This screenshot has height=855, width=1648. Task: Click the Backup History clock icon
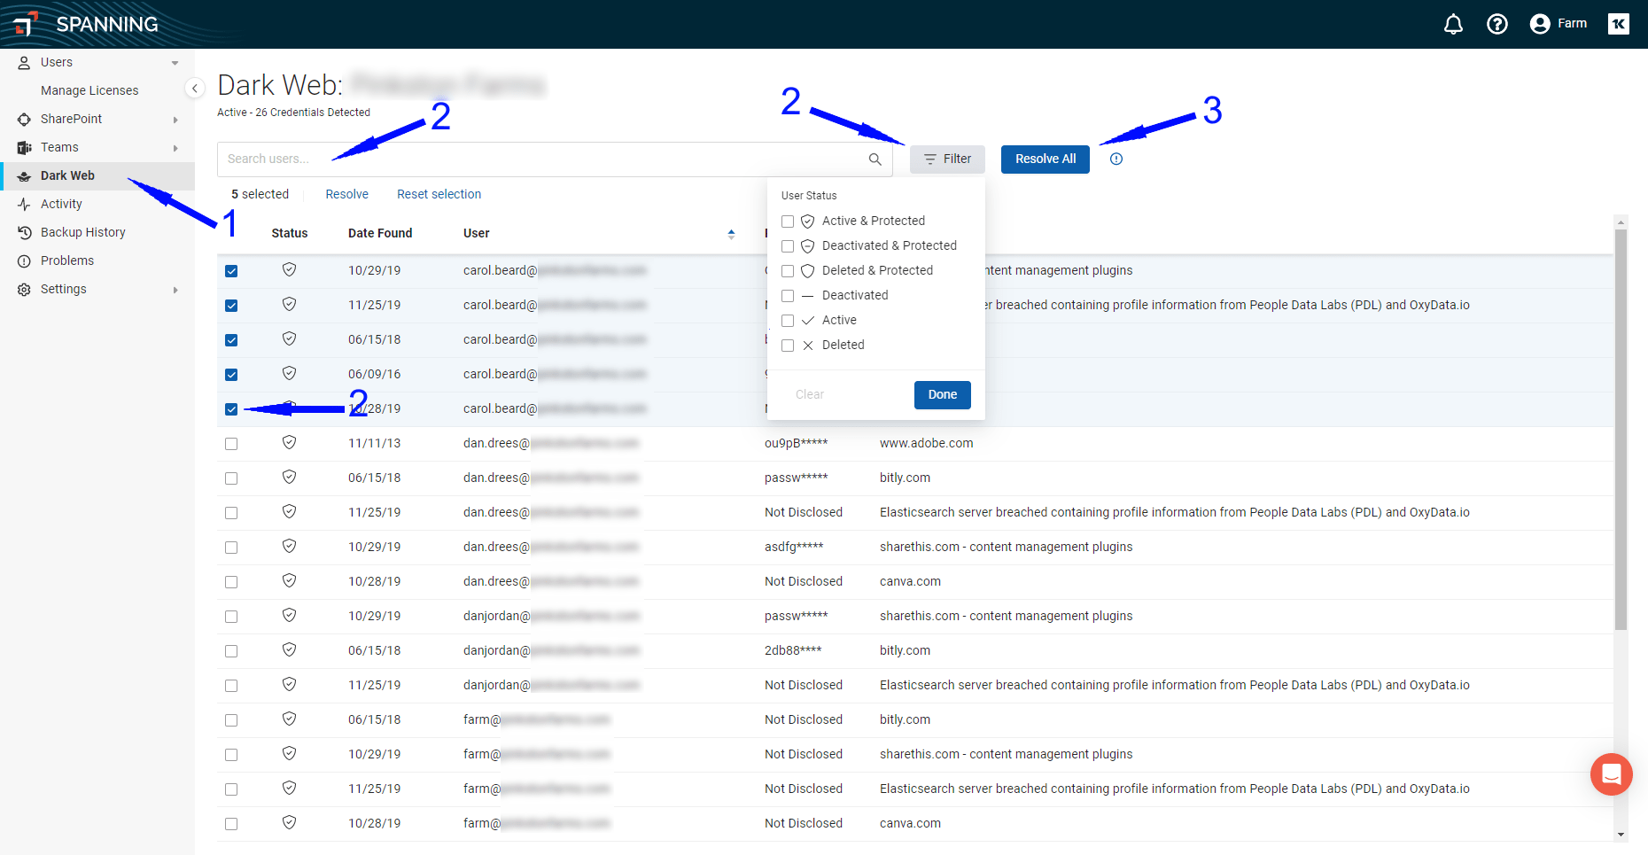point(24,232)
